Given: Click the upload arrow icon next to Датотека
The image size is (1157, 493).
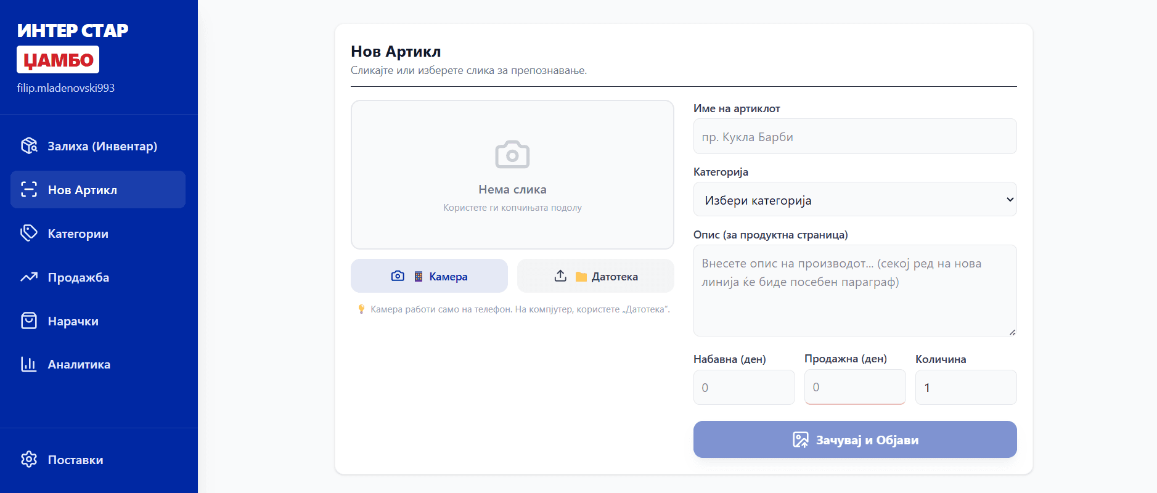Looking at the screenshot, I should click(560, 275).
